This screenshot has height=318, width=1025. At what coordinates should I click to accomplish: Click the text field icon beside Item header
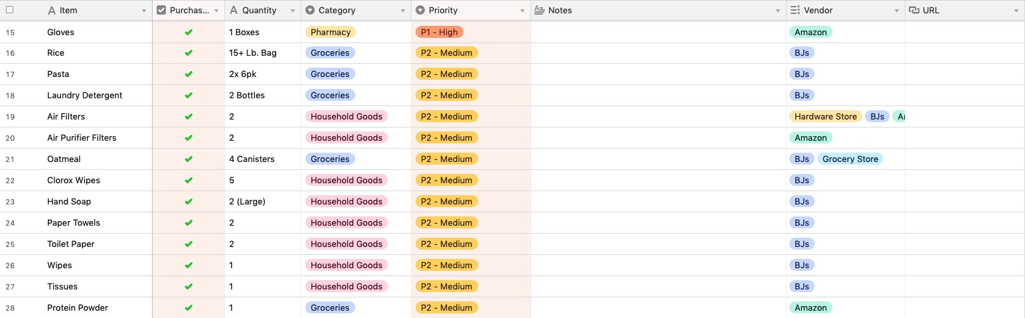(52, 11)
